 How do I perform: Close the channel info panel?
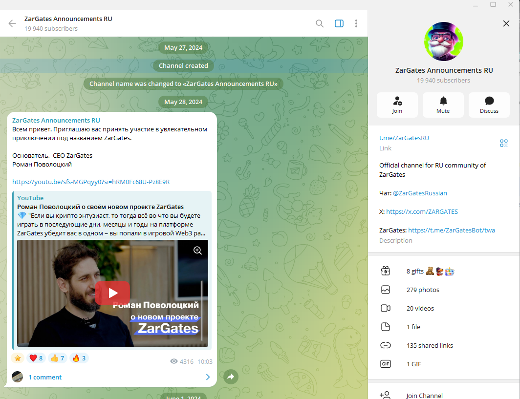tap(506, 23)
